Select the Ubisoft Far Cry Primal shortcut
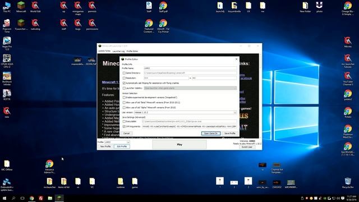Image resolution: width=359 pixels, height=202 pixels. (x=163, y=26)
